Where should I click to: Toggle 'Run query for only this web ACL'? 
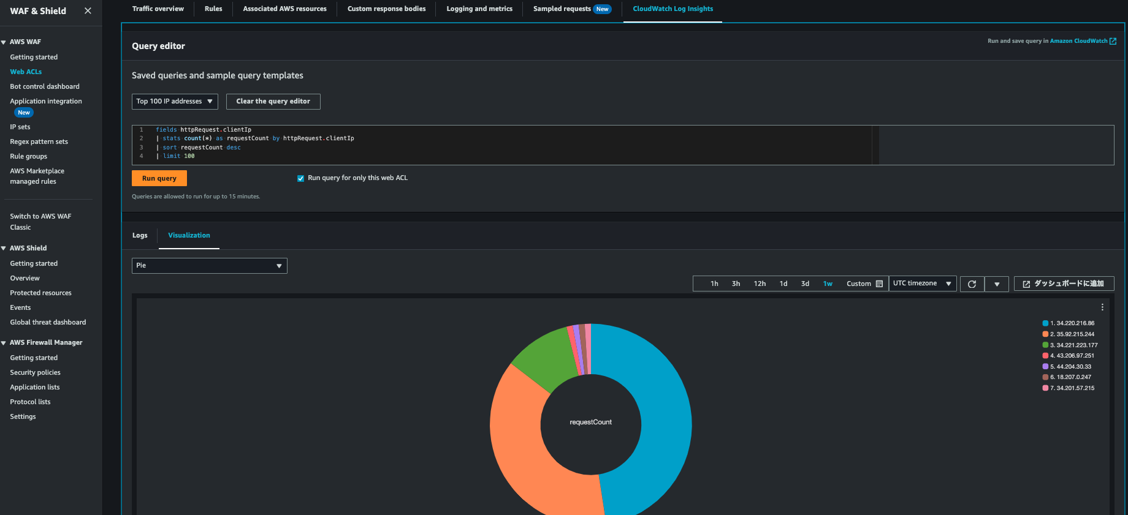pos(300,178)
